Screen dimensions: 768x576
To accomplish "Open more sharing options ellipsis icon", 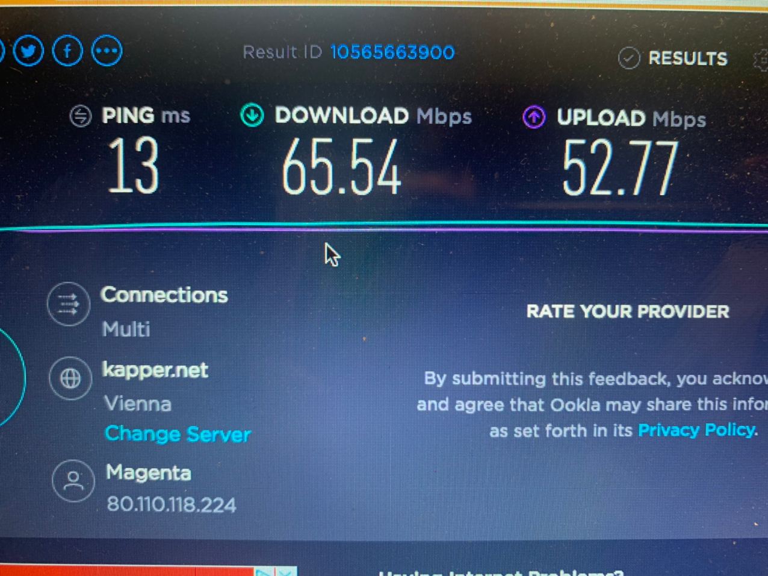I will tap(107, 51).
